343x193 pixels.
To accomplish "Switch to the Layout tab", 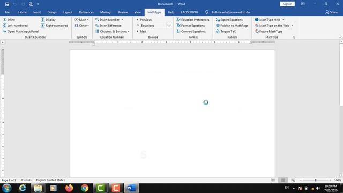I will coord(68,12).
